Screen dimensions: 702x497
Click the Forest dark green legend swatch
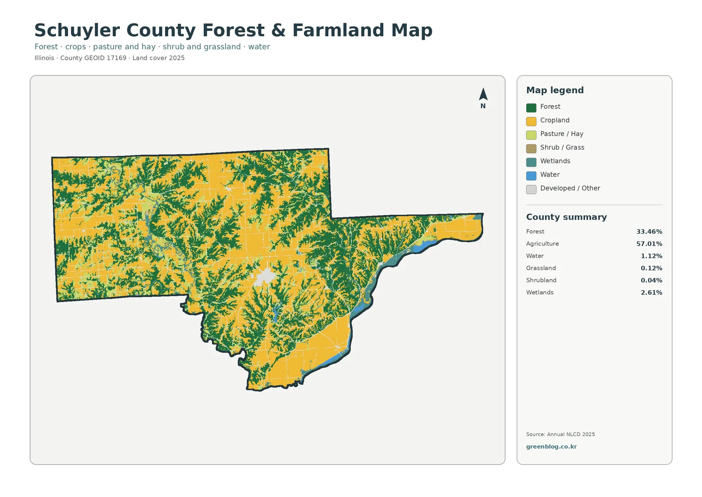click(531, 108)
